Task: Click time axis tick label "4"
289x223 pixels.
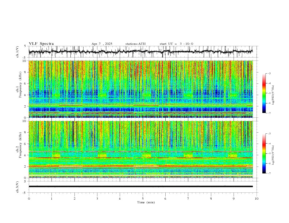Action: (120, 199)
